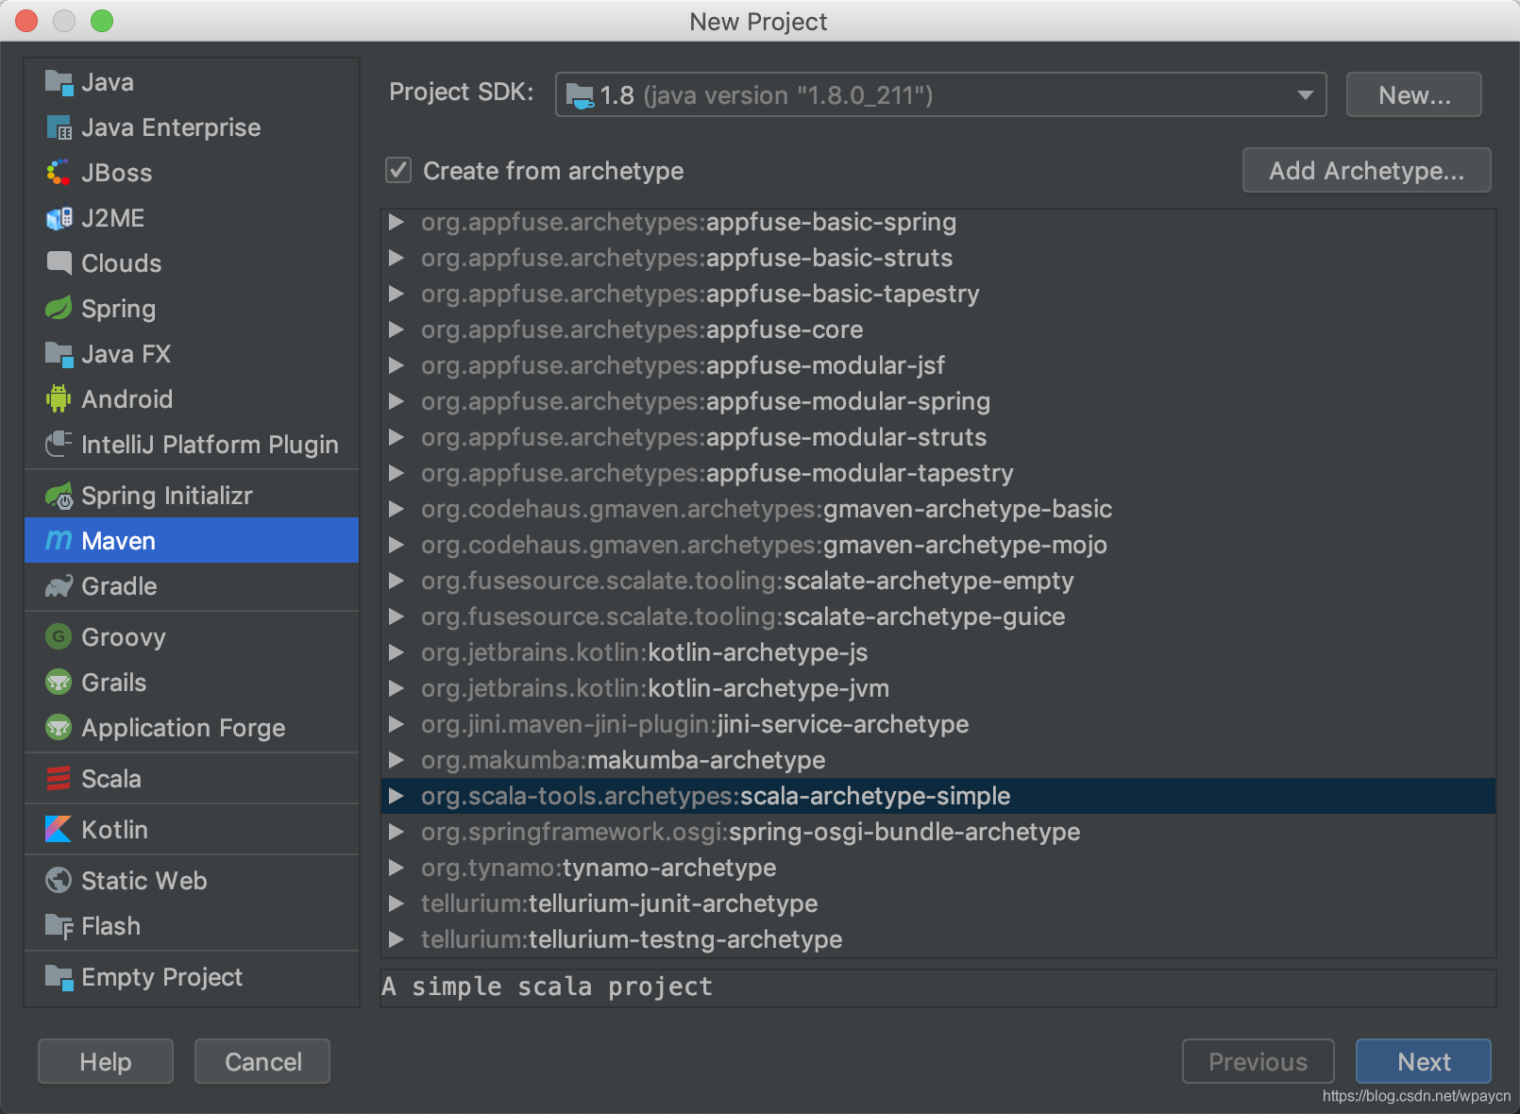Pick the Application Forge icon
This screenshot has width=1520, height=1114.
pyautogui.click(x=59, y=728)
